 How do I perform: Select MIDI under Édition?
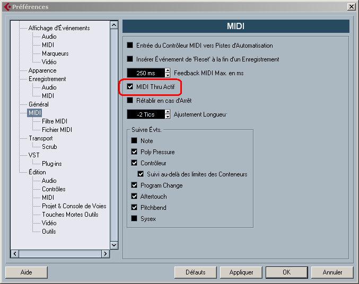(x=48, y=197)
